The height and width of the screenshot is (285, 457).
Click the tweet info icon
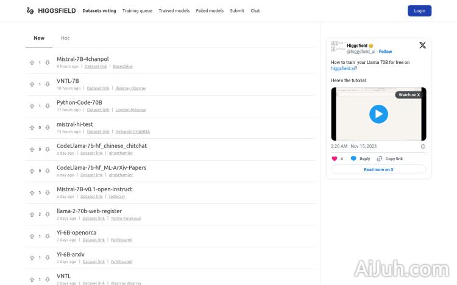coord(423,146)
